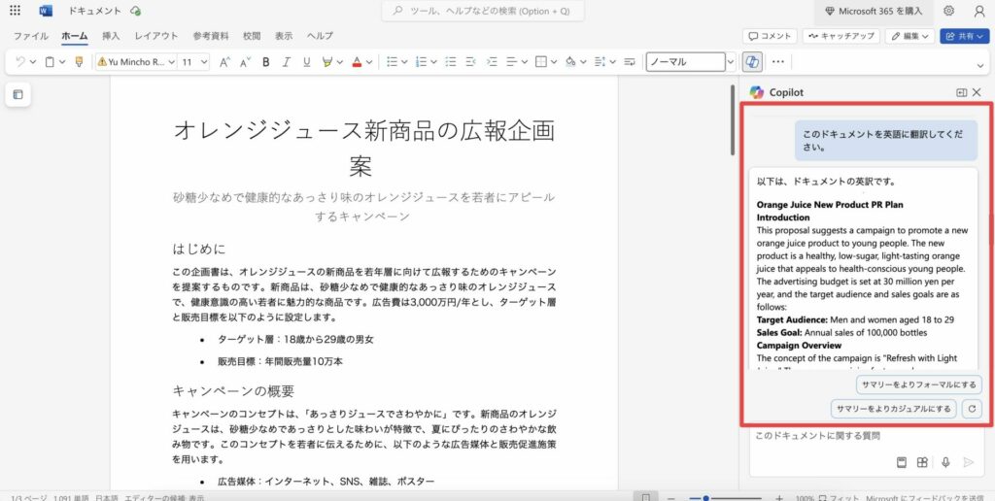Open the ノーマル style dropdown
This screenshot has width=995, height=501.
691,62
